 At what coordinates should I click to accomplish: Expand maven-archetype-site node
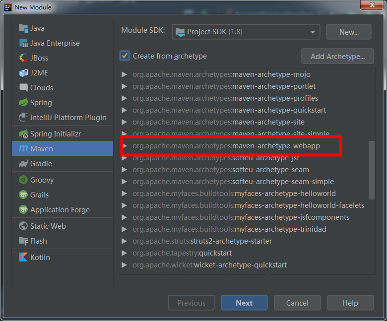(125, 122)
